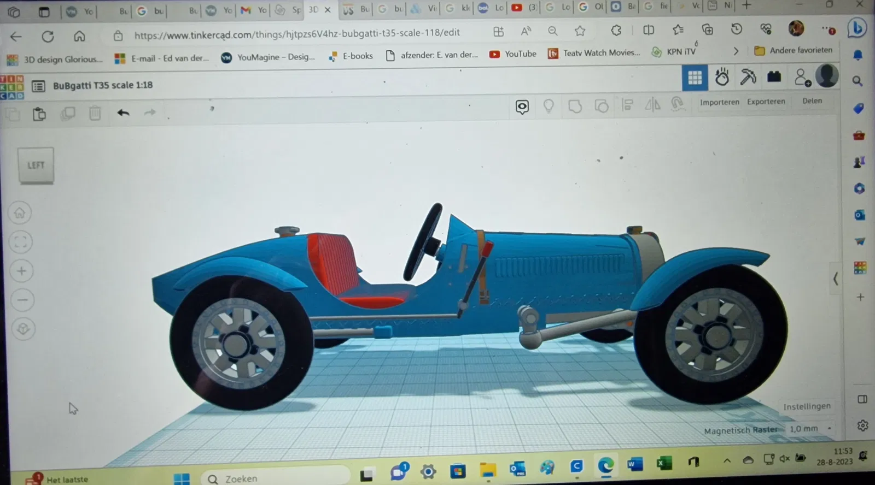Expand the collapsed shapes panel arrow
The height and width of the screenshot is (485, 875).
click(x=836, y=279)
